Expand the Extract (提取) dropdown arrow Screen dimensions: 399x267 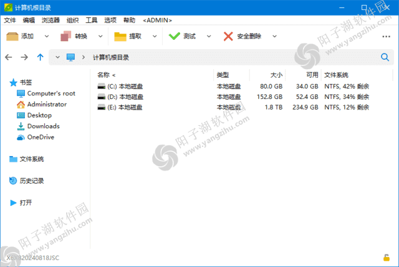click(x=155, y=36)
